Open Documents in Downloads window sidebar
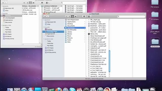Image resolution: width=162 pixels, height=91 pixels. (x=51, y=36)
